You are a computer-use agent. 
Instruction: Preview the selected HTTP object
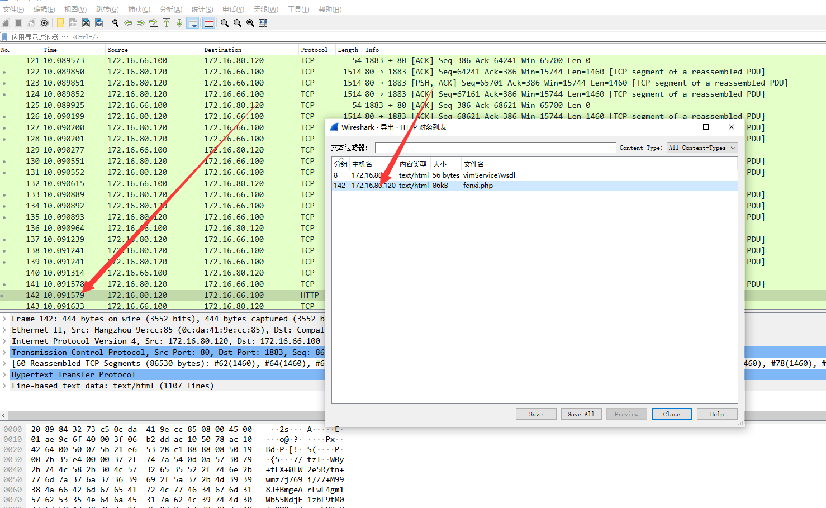pyautogui.click(x=626, y=414)
